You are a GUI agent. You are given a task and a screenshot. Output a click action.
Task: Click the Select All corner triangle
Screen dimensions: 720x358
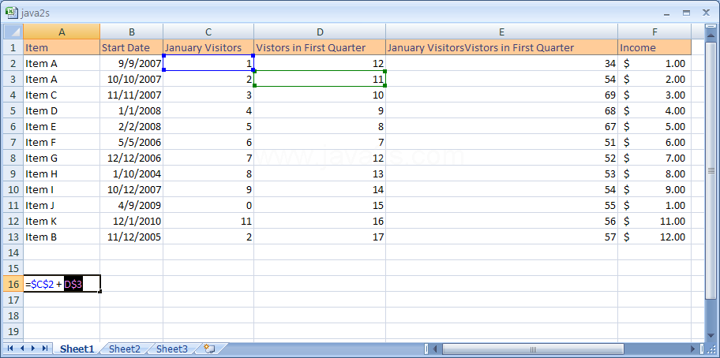[x=13, y=32]
